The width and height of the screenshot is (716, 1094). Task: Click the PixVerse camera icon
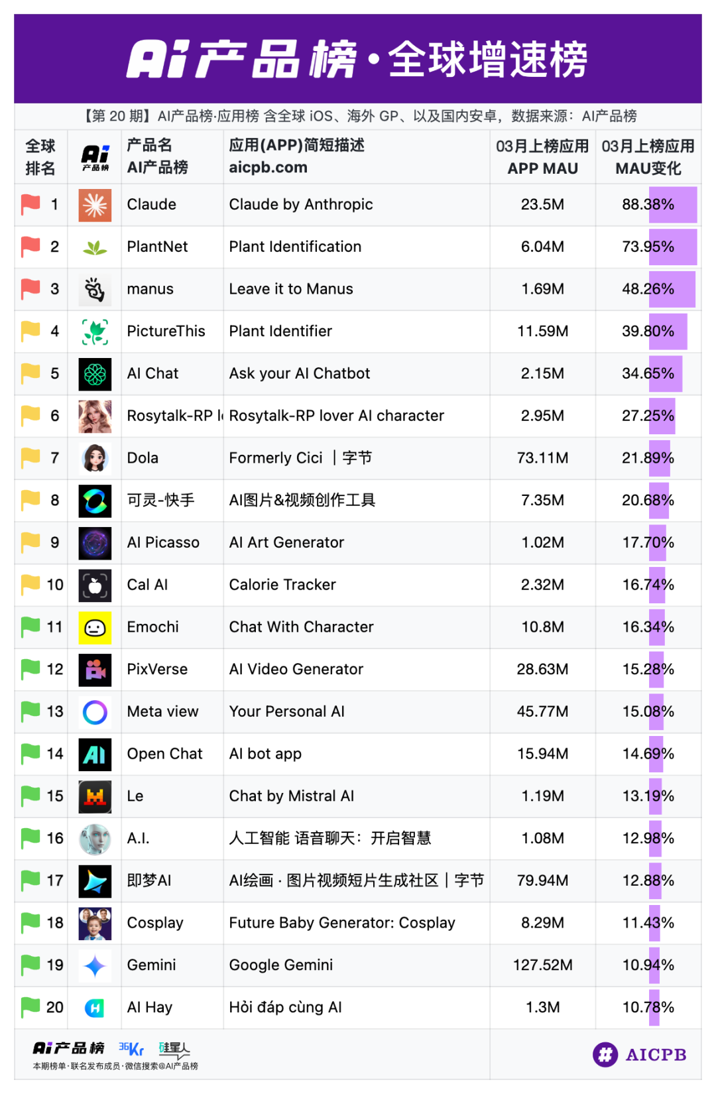95,670
